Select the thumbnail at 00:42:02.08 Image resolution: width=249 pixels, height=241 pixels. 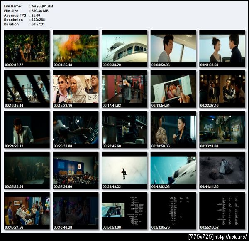(x=173, y=170)
